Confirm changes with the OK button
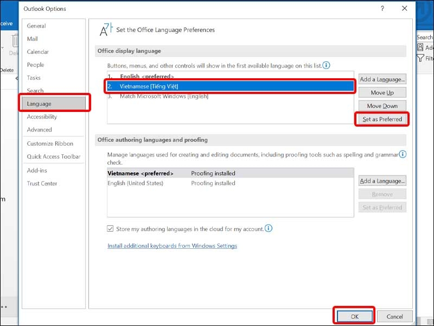 click(355, 316)
